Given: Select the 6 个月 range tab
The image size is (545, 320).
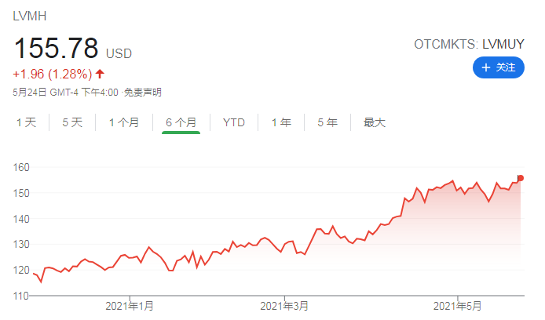Looking at the screenshot, I should click(181, 122).
